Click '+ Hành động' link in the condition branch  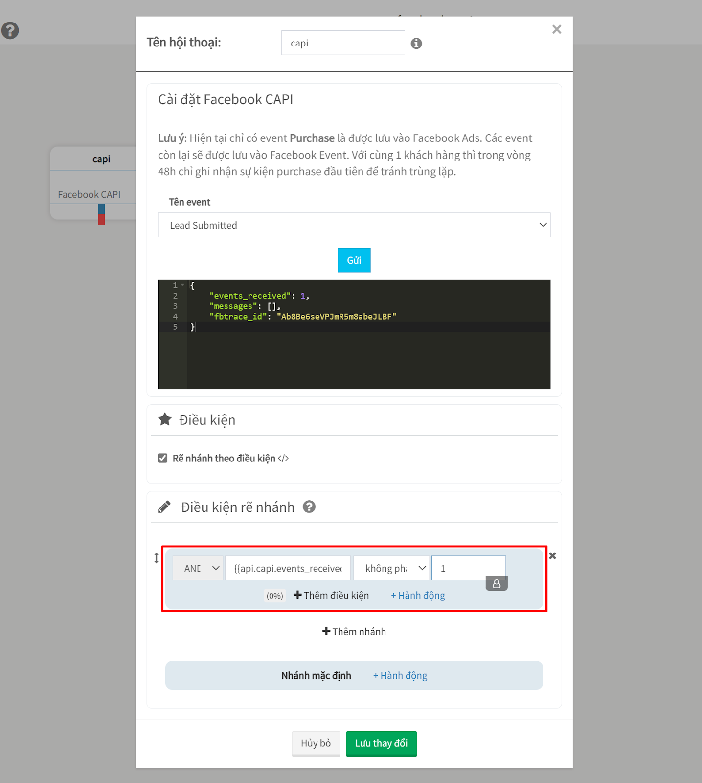click(418, 596)
